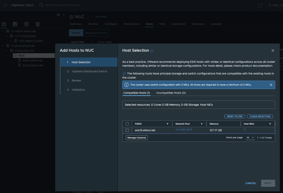
Task: Filter the FQDN column
Action: (x=167, y=124)
